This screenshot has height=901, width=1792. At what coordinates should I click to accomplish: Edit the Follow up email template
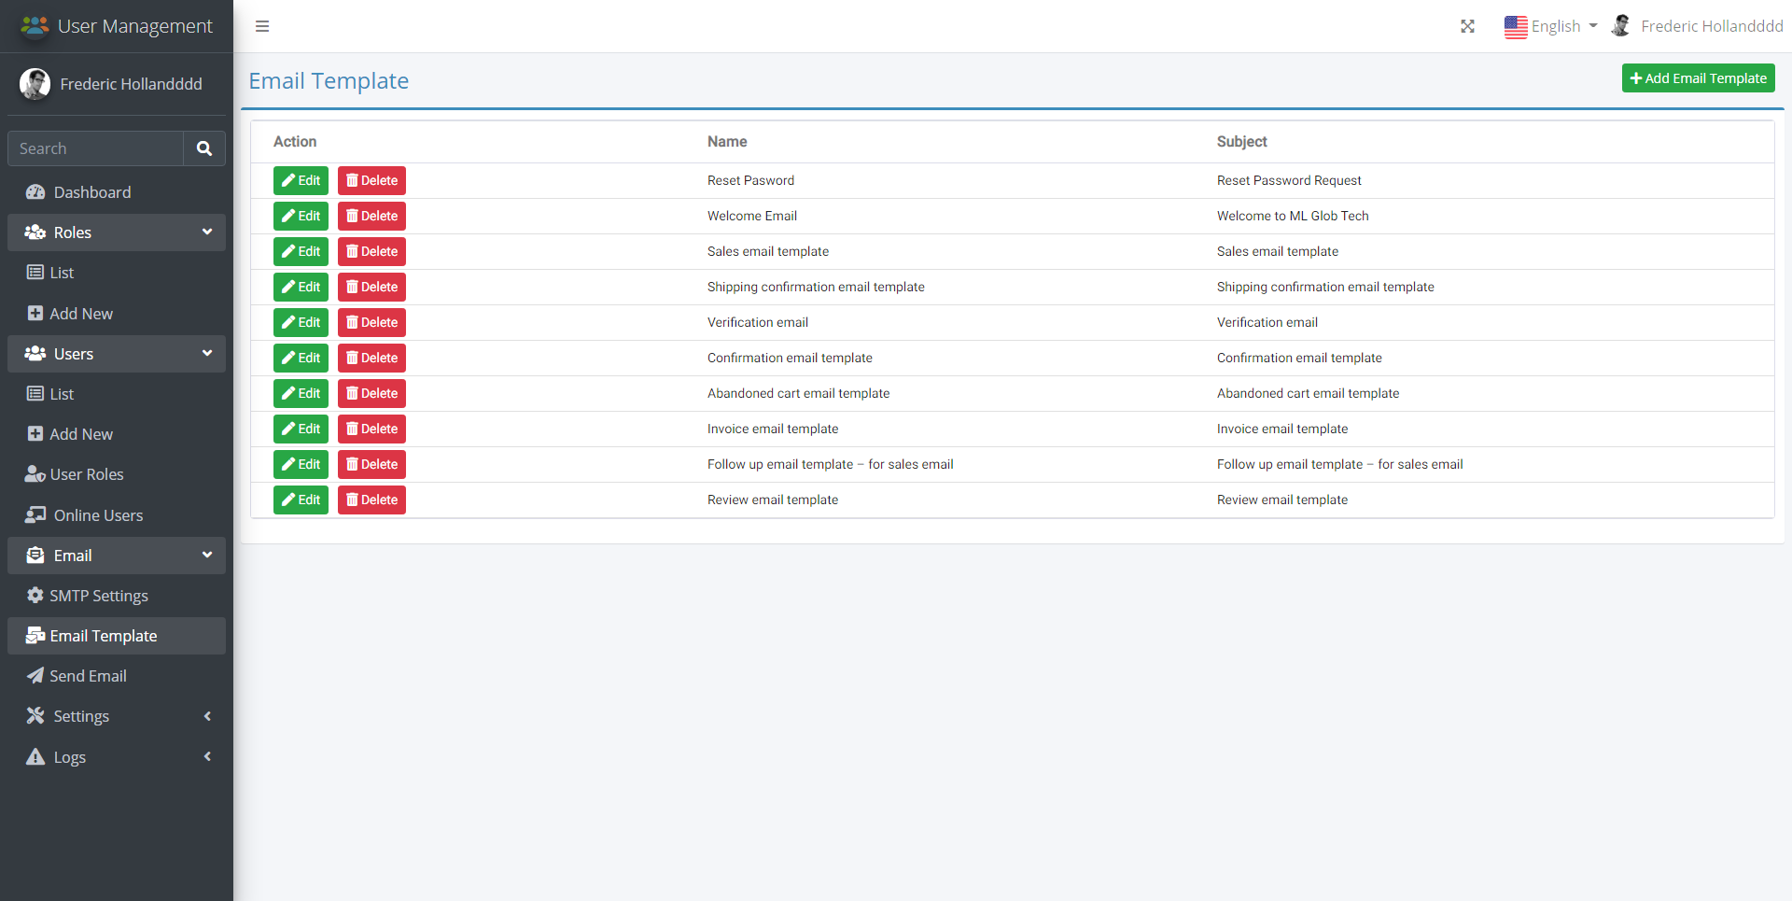pos(301,464)
